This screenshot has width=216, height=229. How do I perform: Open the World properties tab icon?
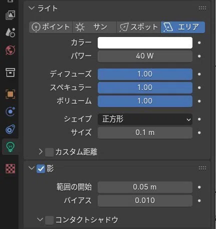11,50
